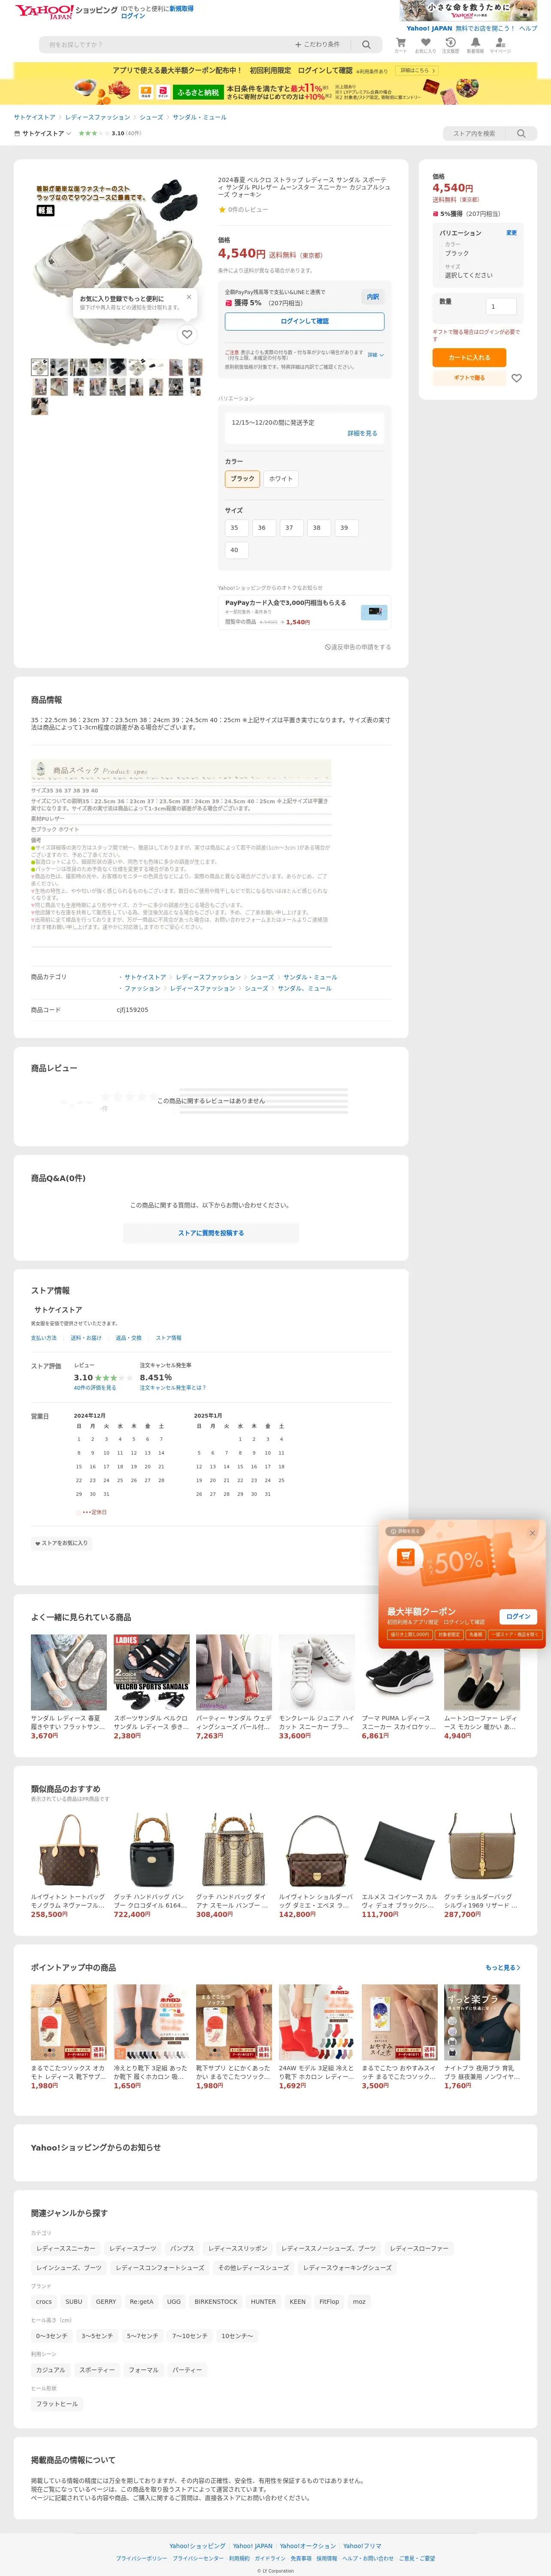
Task: Click ストアをお気に入り heart button
Action: click(62, 1543)
